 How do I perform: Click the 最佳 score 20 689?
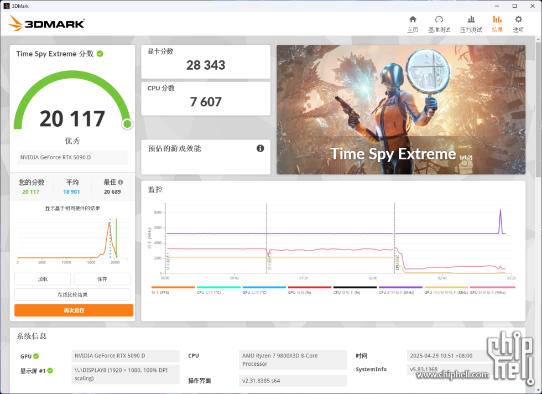pyautogui.click(x=112, y=191)
